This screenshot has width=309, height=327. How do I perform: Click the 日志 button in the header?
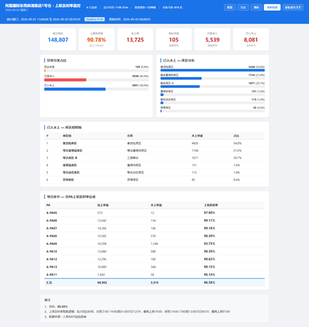[243, 7]
